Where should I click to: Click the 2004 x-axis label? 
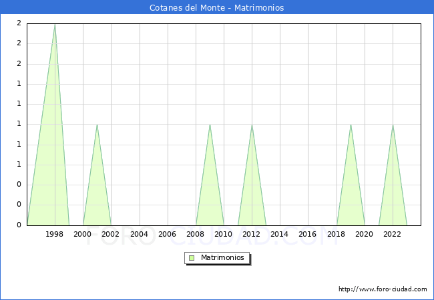140,234
